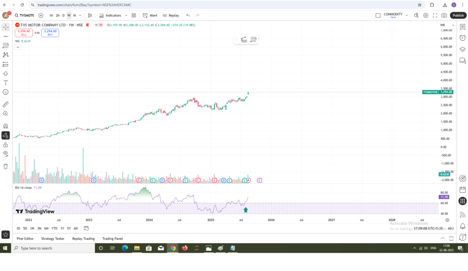Image resolution: width=468 pixels, height=271 pixels.
Task: Click the trash remove objects icon
Action: click(5, 166)
